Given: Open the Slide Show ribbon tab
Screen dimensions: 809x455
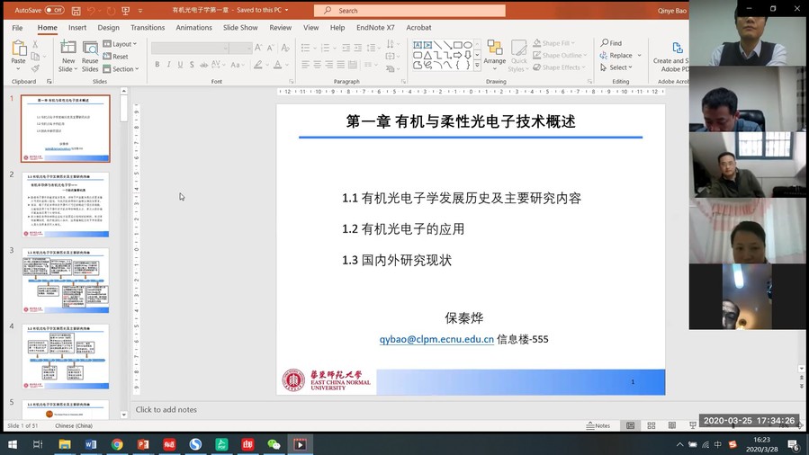Looking at the screenshot, I should pos(240,28).
